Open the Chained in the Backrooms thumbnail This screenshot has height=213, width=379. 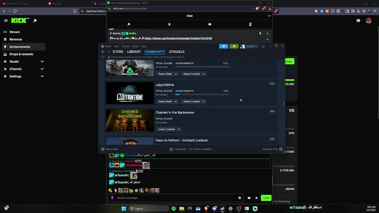click(x=130, y=121)
